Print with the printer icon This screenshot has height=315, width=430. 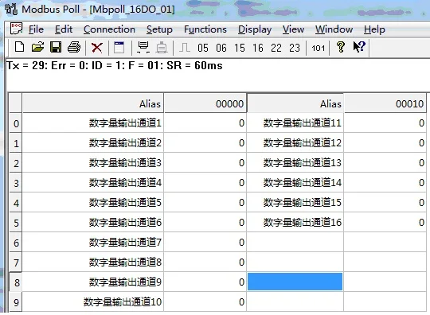point(74,47)
